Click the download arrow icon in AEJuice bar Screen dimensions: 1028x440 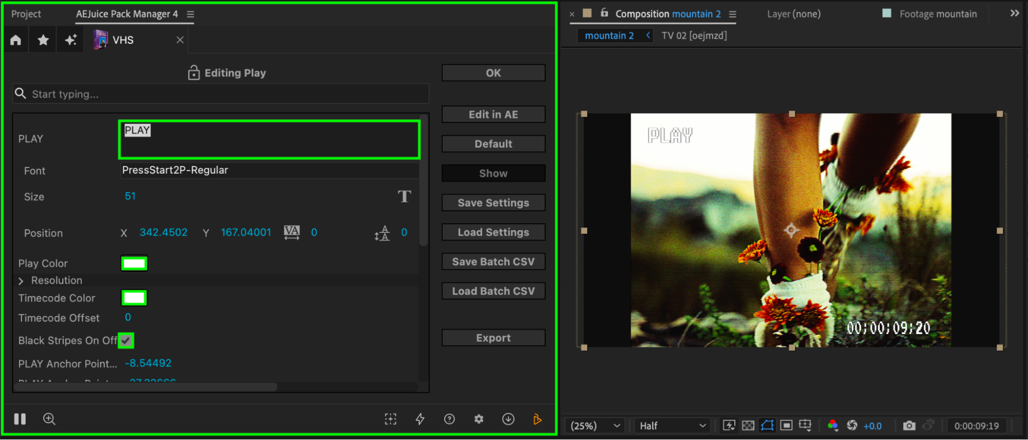point(508,419)
